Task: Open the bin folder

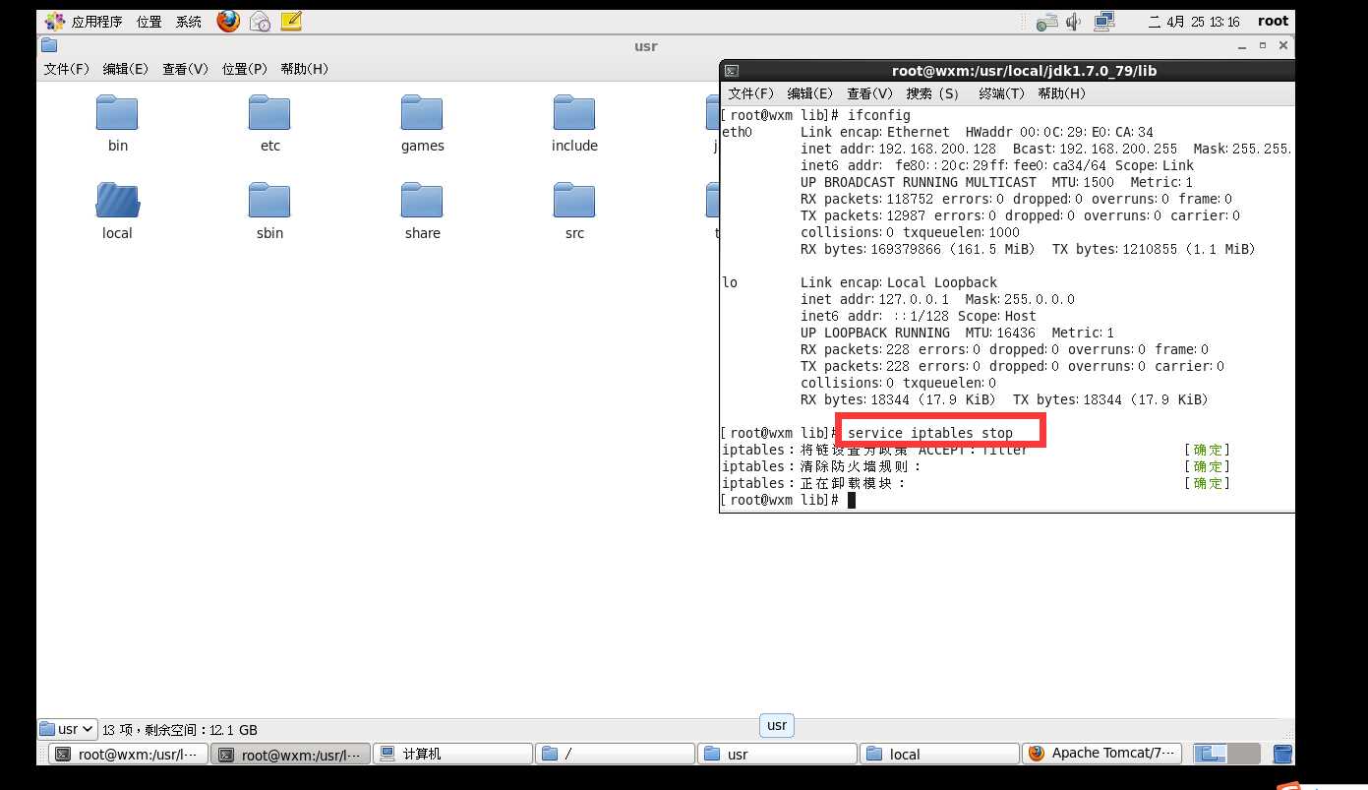Action: pyautogui.click(x=117, y=124)
